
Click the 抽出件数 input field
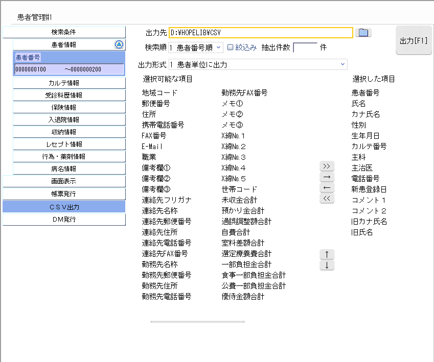coord(305,47)
